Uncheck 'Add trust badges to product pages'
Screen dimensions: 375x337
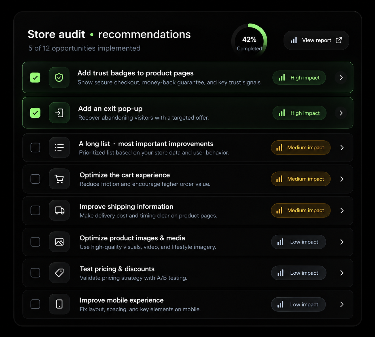pos(35,77)
